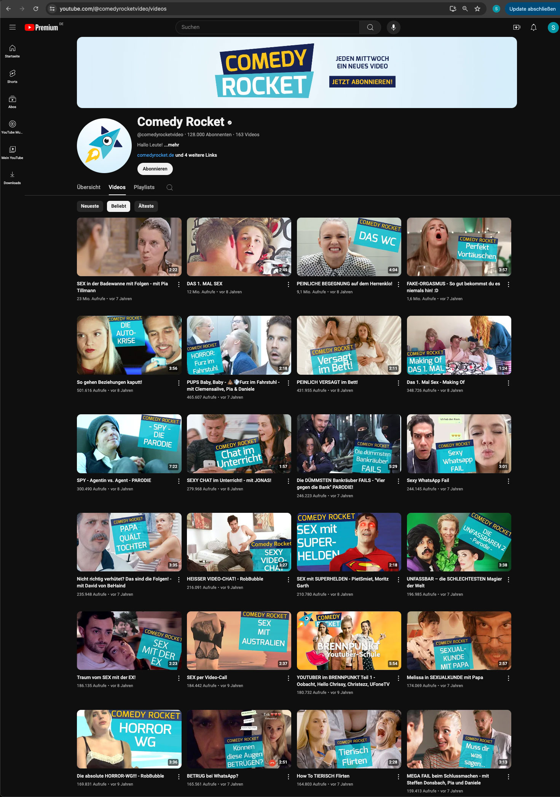Open browser zoom magnifier icon
560x797 pixels.
click(465, 9)
